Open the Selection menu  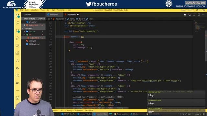[x=35, y=10]
